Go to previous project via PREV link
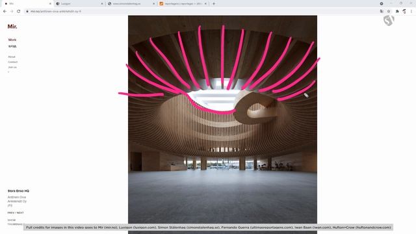The height and width of the screenshot is (234, 416). 11,213
